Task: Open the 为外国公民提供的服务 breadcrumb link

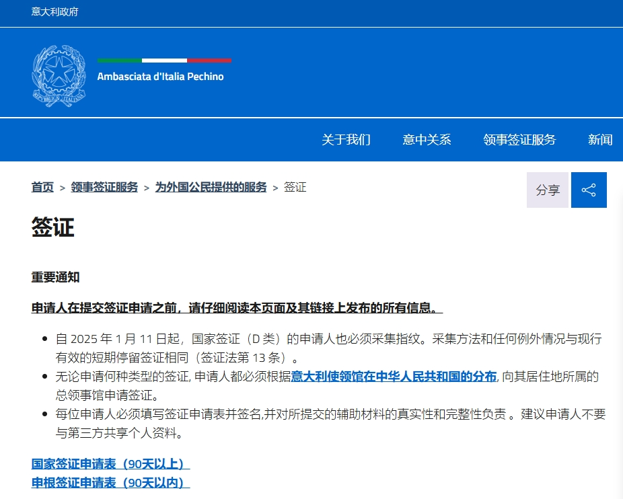Action: (211, 188)
